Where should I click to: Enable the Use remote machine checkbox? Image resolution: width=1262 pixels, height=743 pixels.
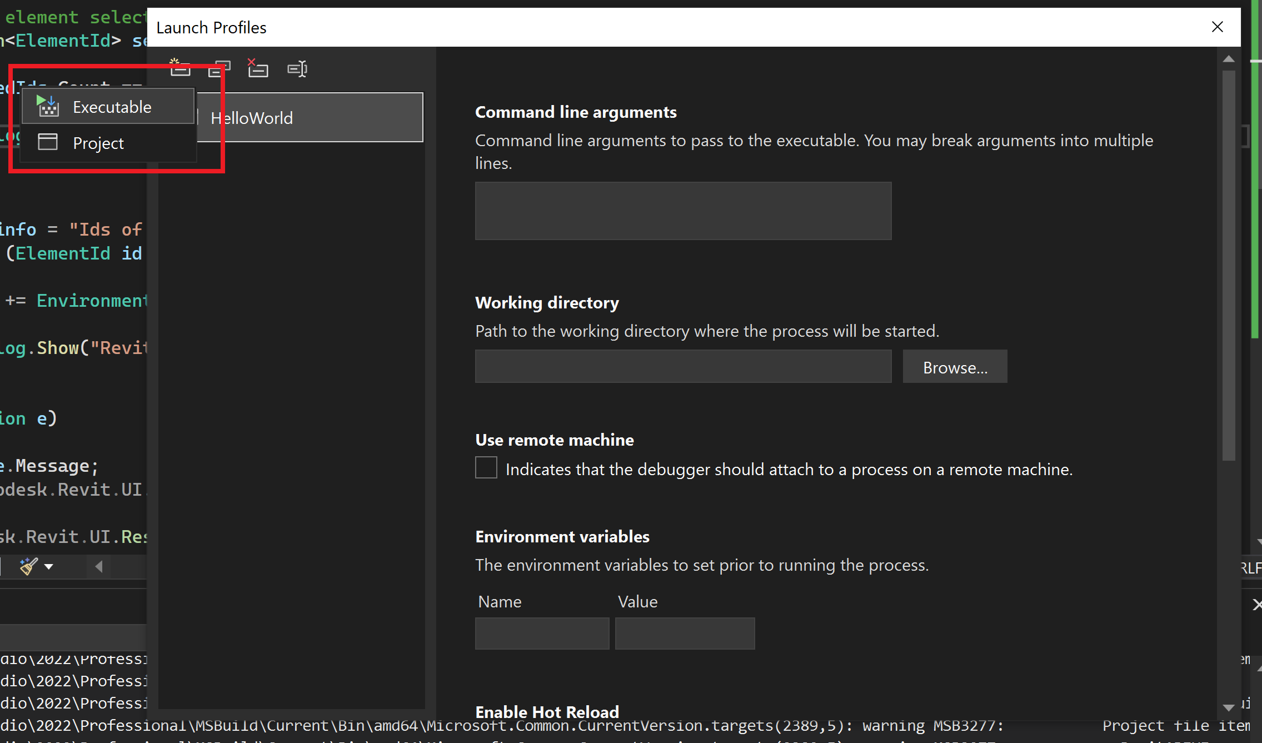486,468
